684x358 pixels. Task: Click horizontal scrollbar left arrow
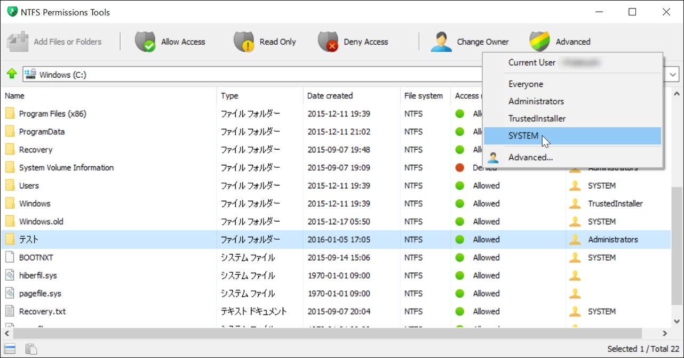6,333
